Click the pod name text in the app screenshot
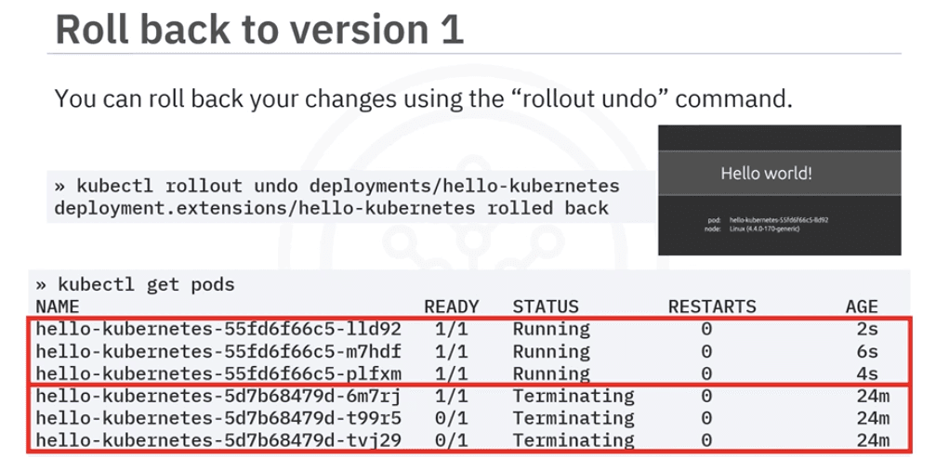The image size is (936, 457). coord(779,219)
